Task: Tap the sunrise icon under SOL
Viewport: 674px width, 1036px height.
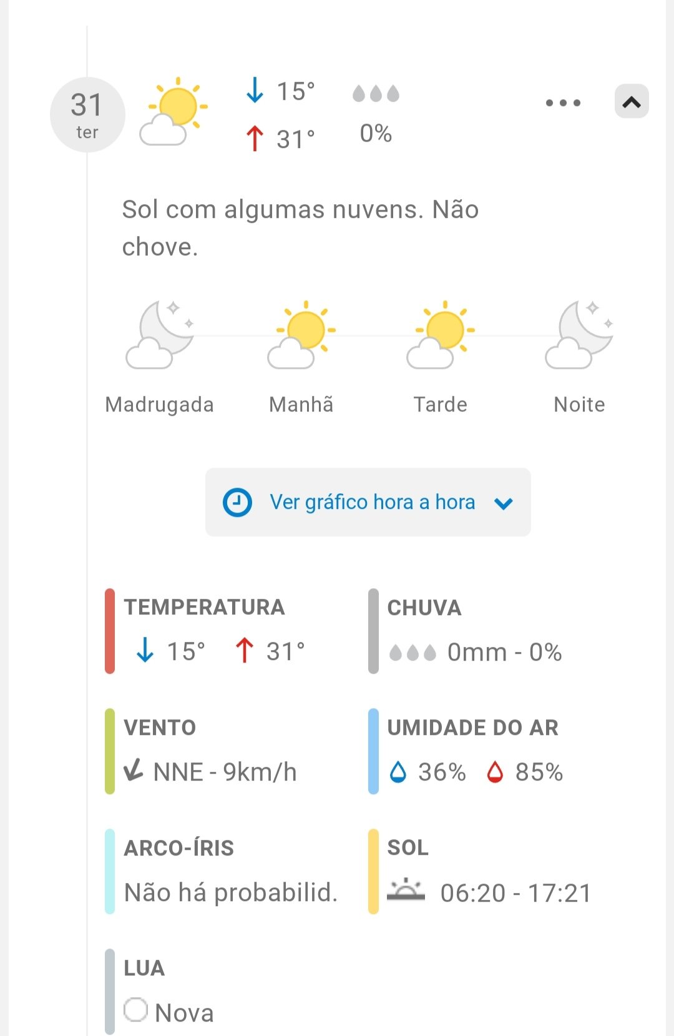Action: pyautogui.click(x=406, y=890)
